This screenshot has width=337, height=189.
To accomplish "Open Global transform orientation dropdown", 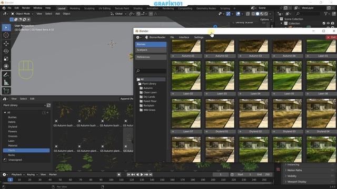I will click(118, 14).
